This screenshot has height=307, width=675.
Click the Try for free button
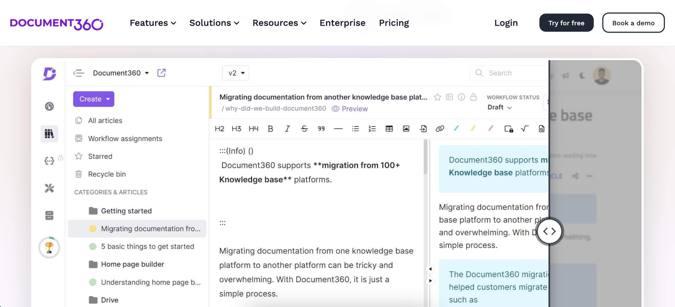[x=566, y=23]
